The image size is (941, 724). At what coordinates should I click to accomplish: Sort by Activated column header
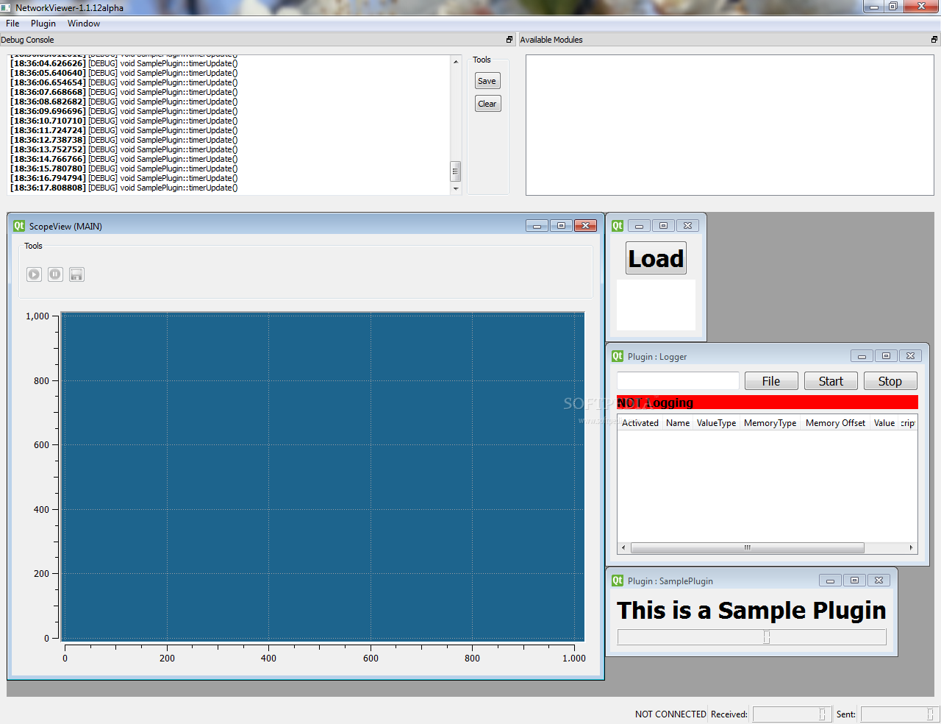(640, 423)
